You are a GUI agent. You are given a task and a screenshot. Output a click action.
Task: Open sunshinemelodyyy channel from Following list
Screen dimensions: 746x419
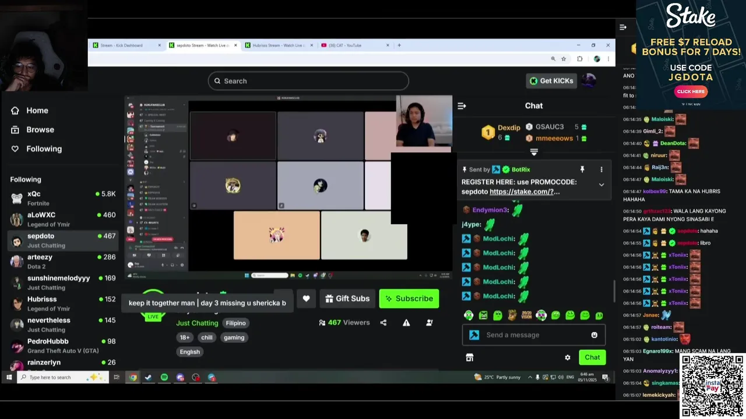tap(63, 282)
